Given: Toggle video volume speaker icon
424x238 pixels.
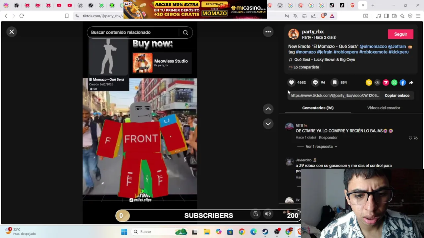Looking at the screenshot, I should point(268,214).
